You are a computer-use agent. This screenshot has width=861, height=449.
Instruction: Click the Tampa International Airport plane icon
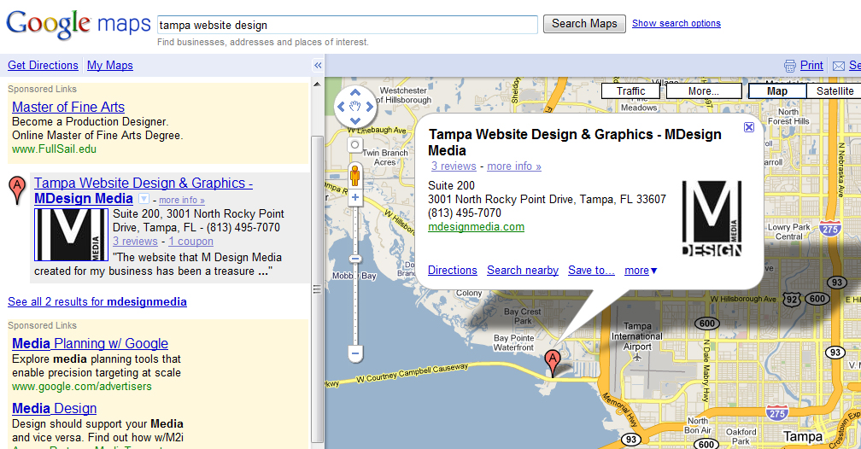point(637,358)
